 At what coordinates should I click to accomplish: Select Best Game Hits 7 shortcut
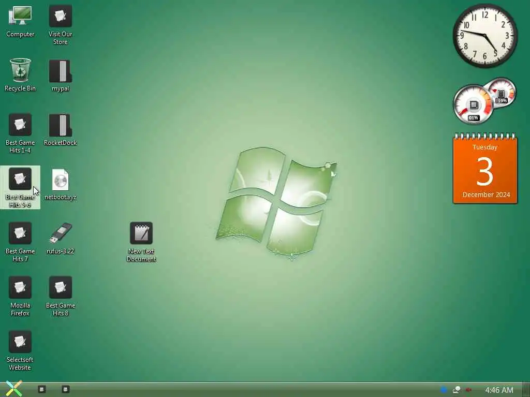pyautogui.click(x=20, y=242)
